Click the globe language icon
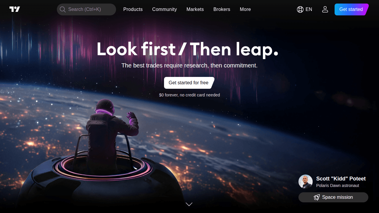This screenshot has height=213, width=379. point(300,9)
